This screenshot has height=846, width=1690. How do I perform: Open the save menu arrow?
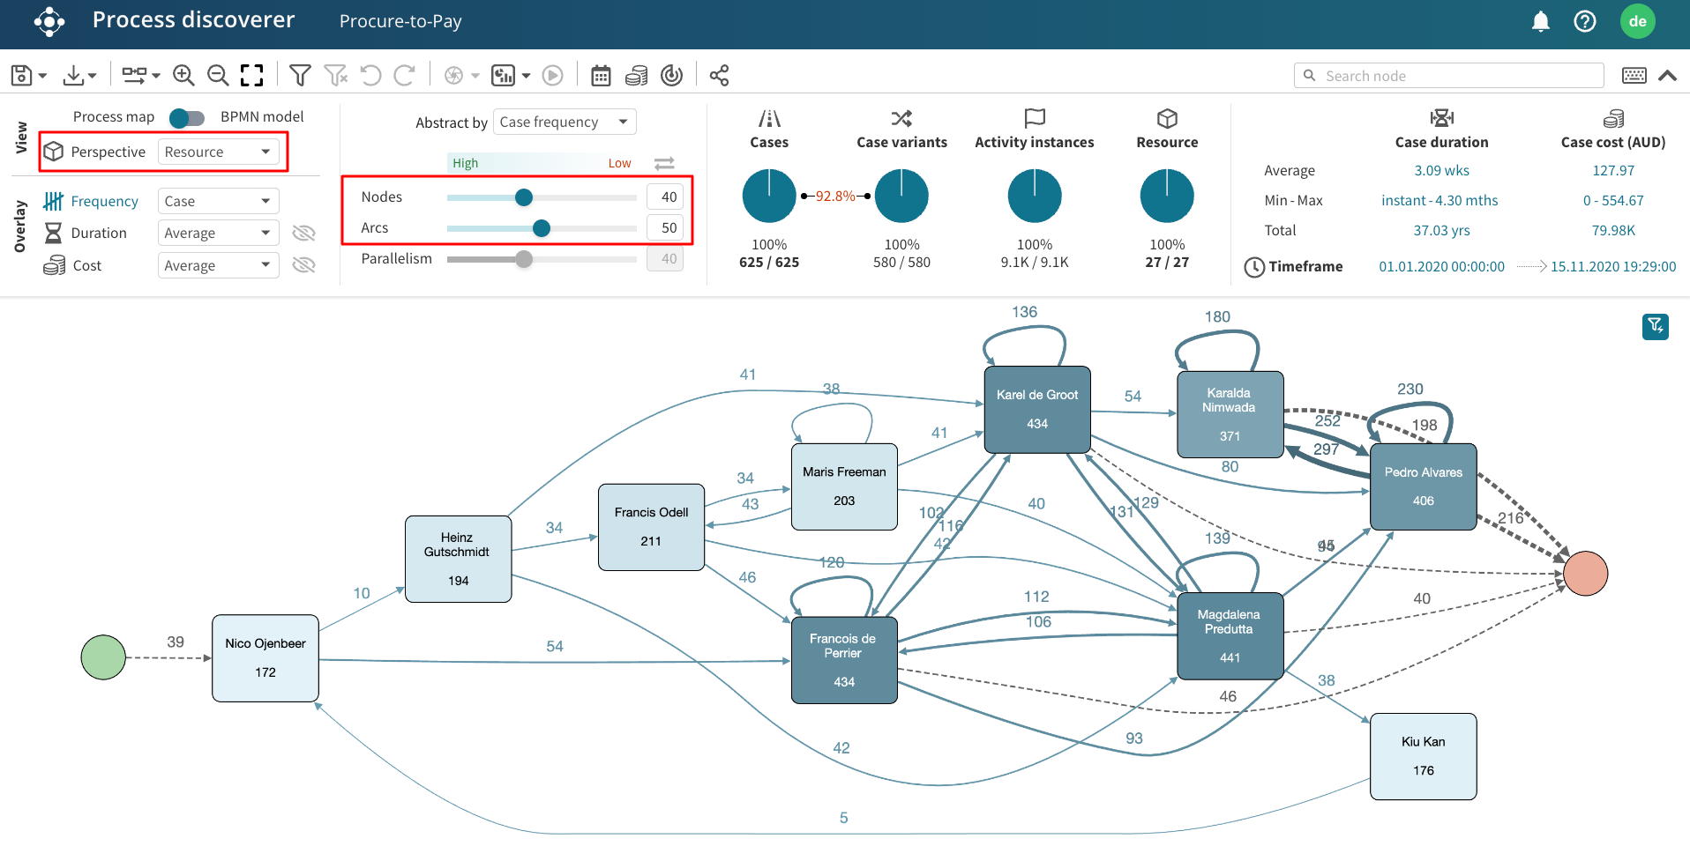tap(42, 77)
